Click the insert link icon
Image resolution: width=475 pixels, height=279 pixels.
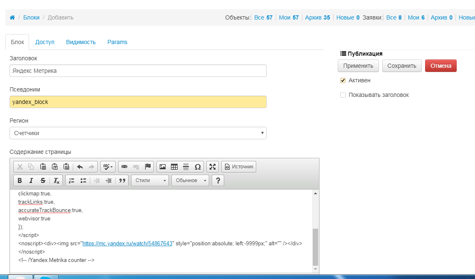click(124, 167)
